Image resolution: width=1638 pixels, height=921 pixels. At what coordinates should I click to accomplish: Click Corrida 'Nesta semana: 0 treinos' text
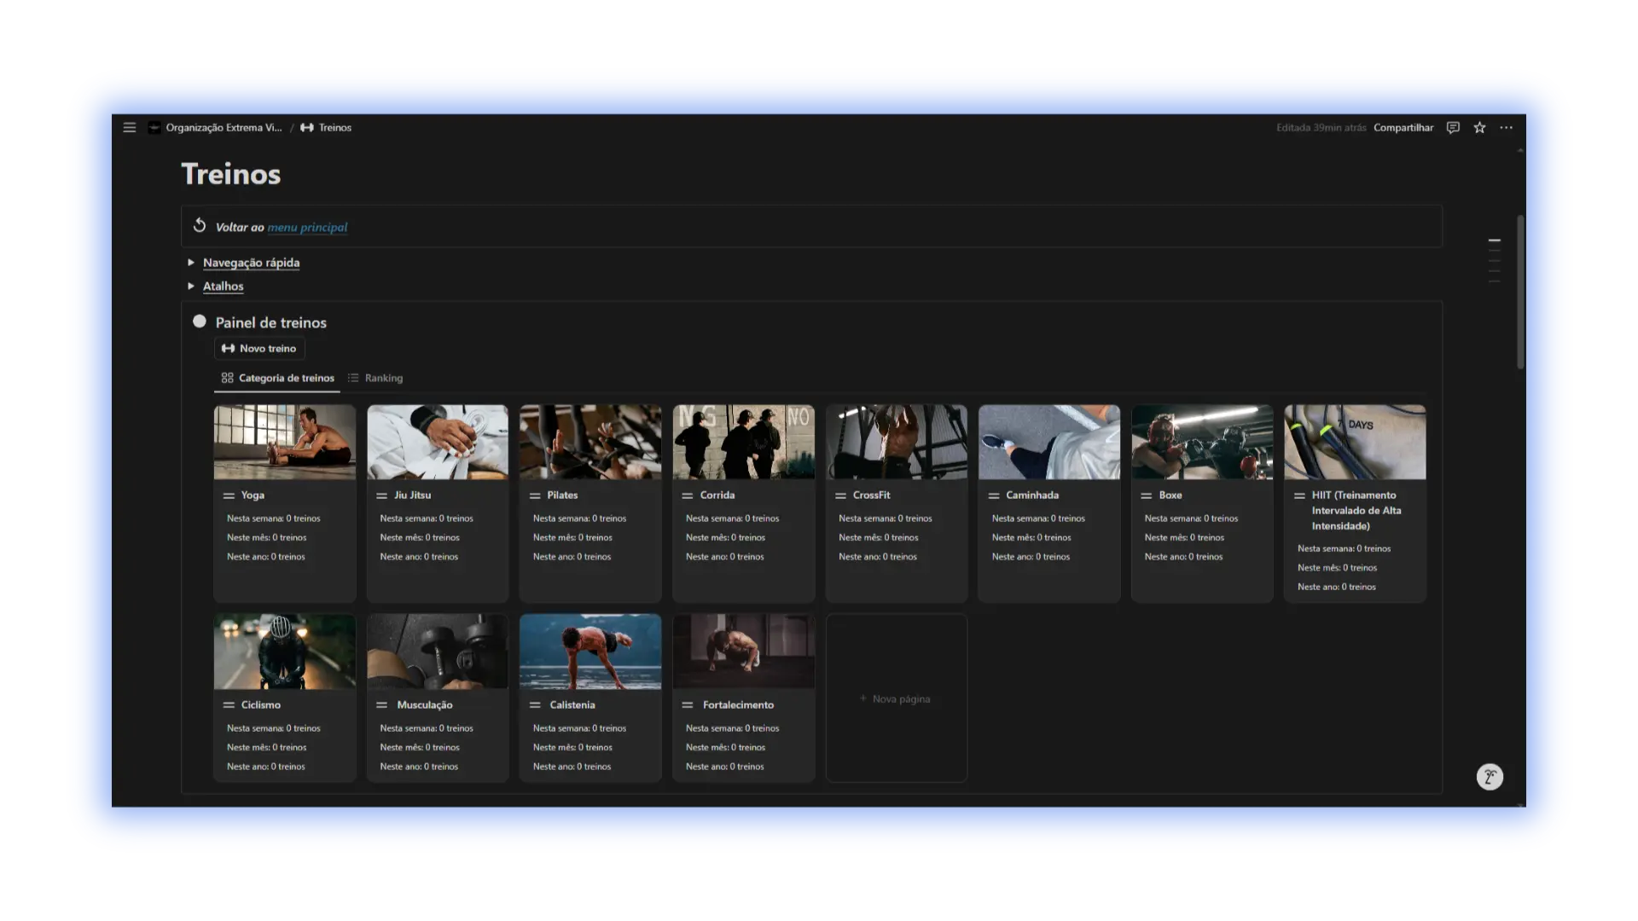(x=732, y=518)
